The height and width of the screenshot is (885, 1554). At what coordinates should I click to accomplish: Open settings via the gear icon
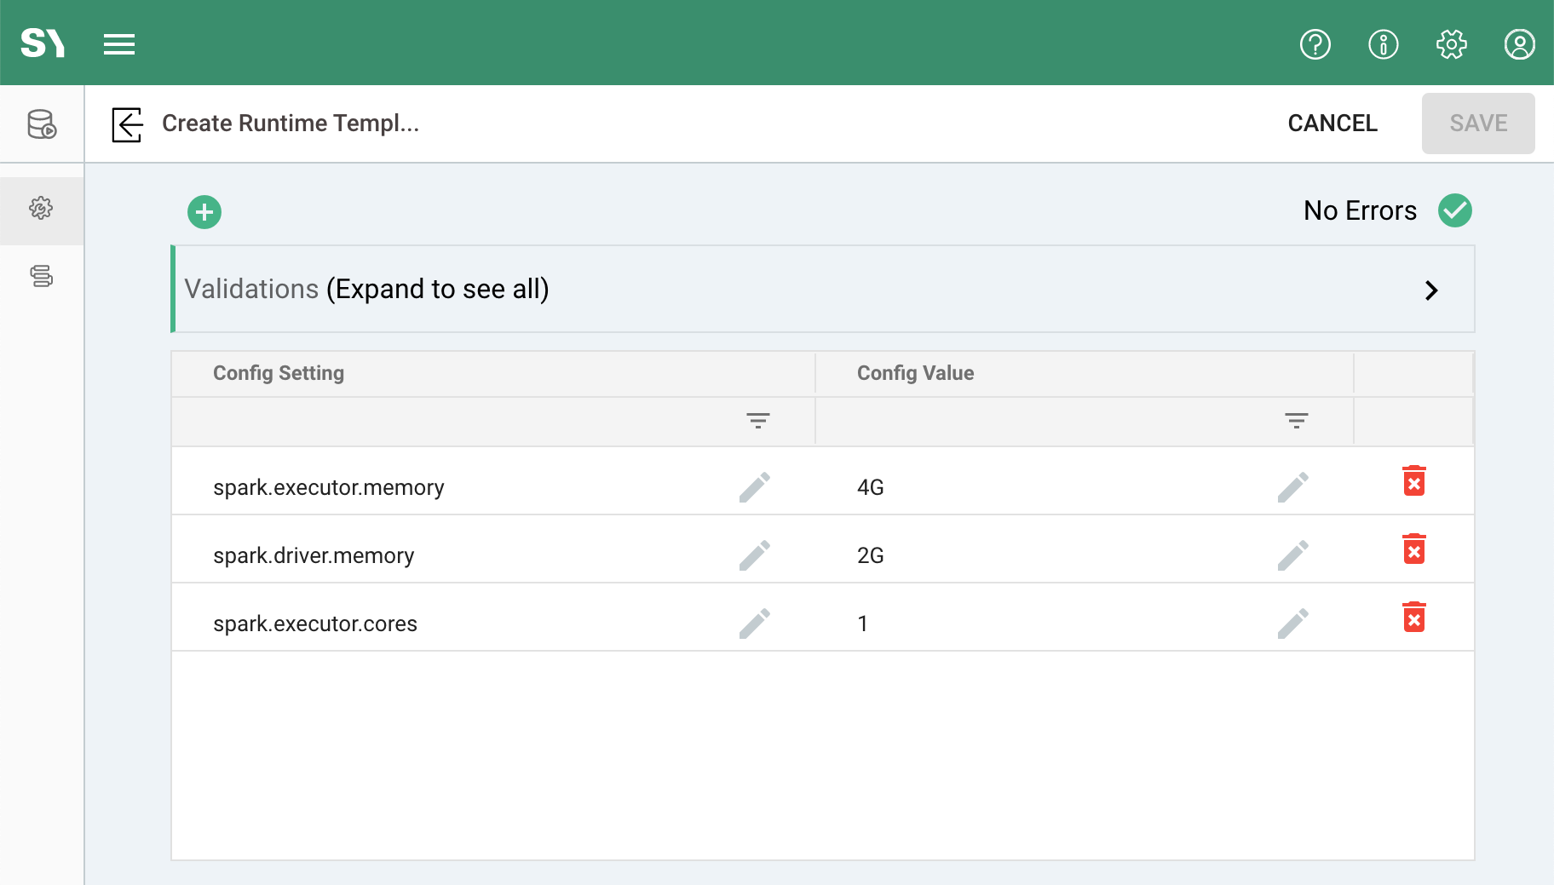[x=1451, y=43]
